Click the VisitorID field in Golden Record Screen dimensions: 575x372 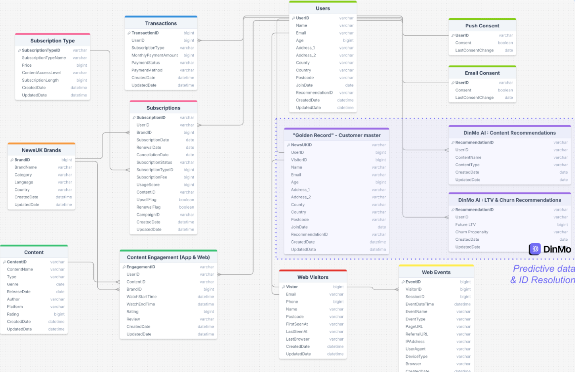point(337,160)
